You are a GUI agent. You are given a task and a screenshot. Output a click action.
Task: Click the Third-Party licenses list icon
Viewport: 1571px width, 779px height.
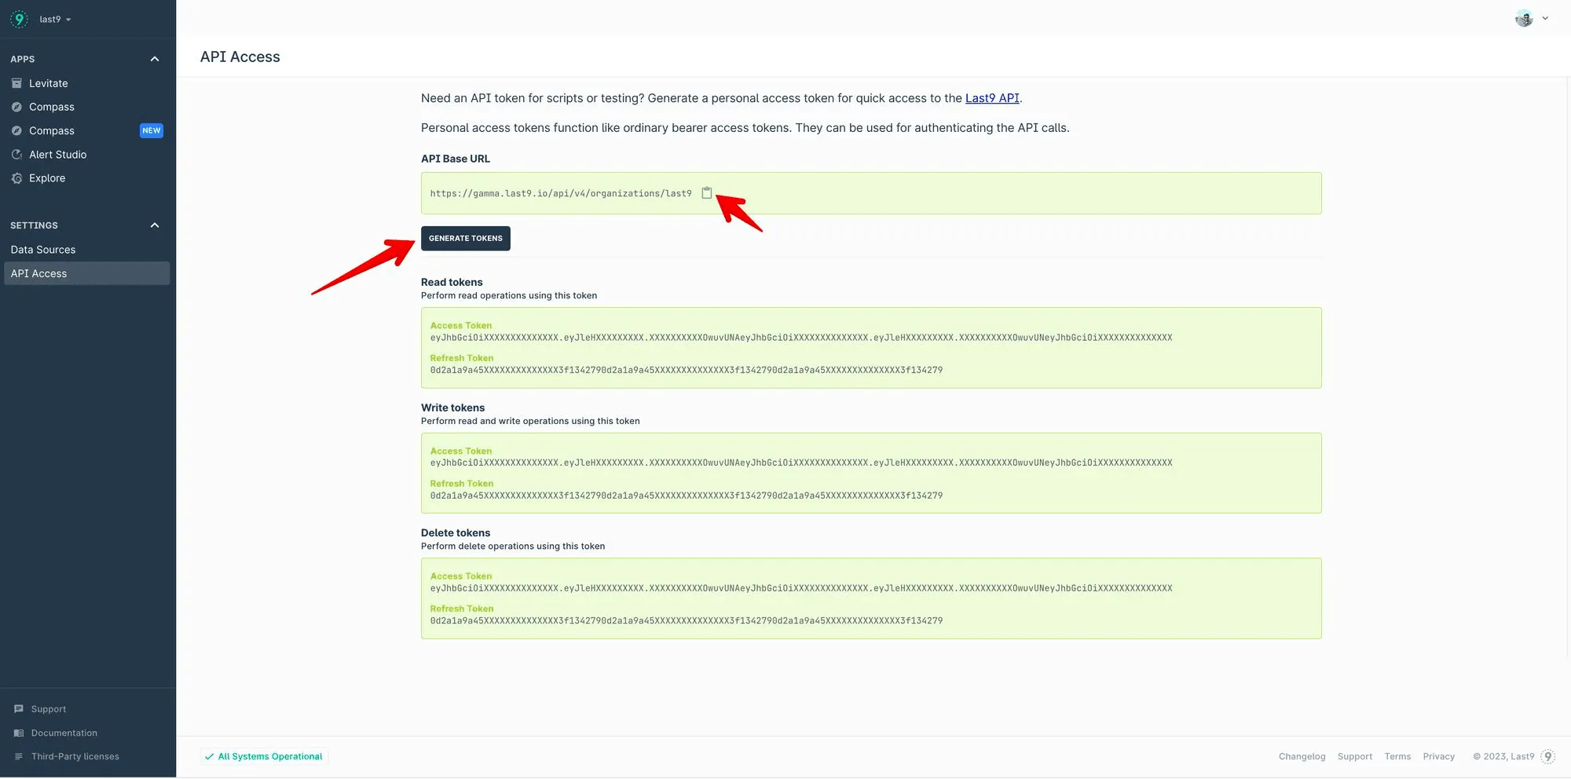pos(19,757)
